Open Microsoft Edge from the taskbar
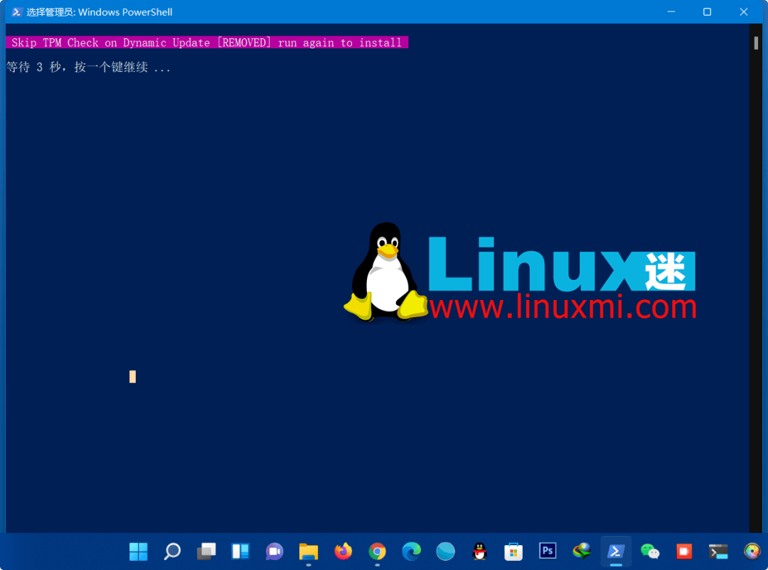This screenshot has width=768, height=570. pyautogui.click(x=412, y=552)
